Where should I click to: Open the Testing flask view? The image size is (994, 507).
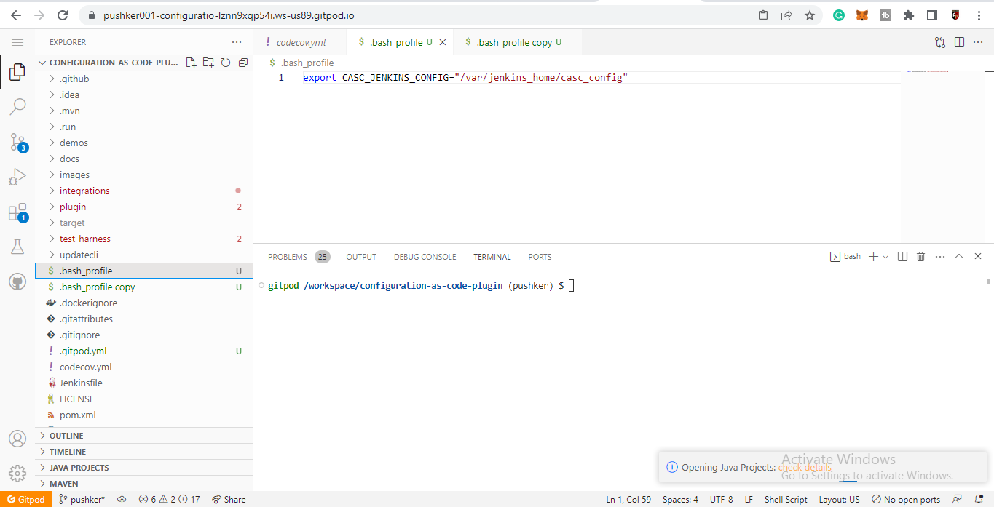click(x=17, y=247)
